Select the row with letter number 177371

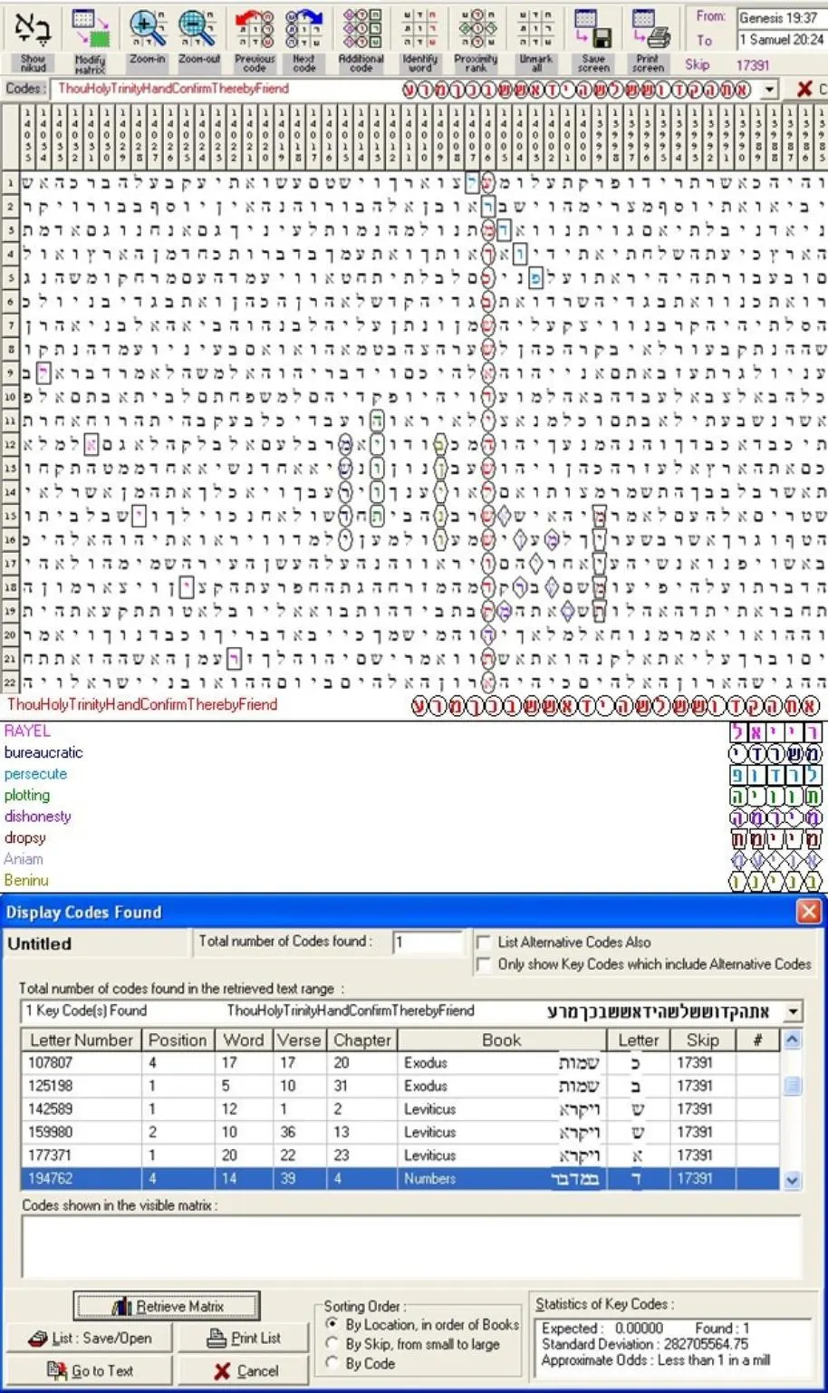coord(400,1156)
